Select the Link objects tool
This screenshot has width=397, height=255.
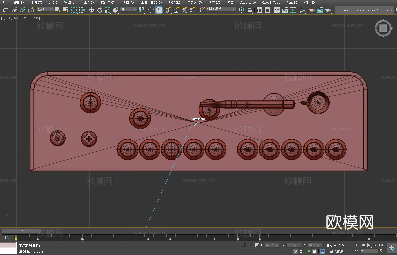(x=15, y=10)
